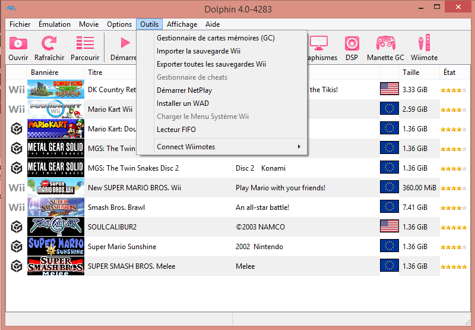This screenshot has height=330, width=475.
Task: Click the Wii platform icon for Smash Bros. Brawl
Action: [17, 208]
